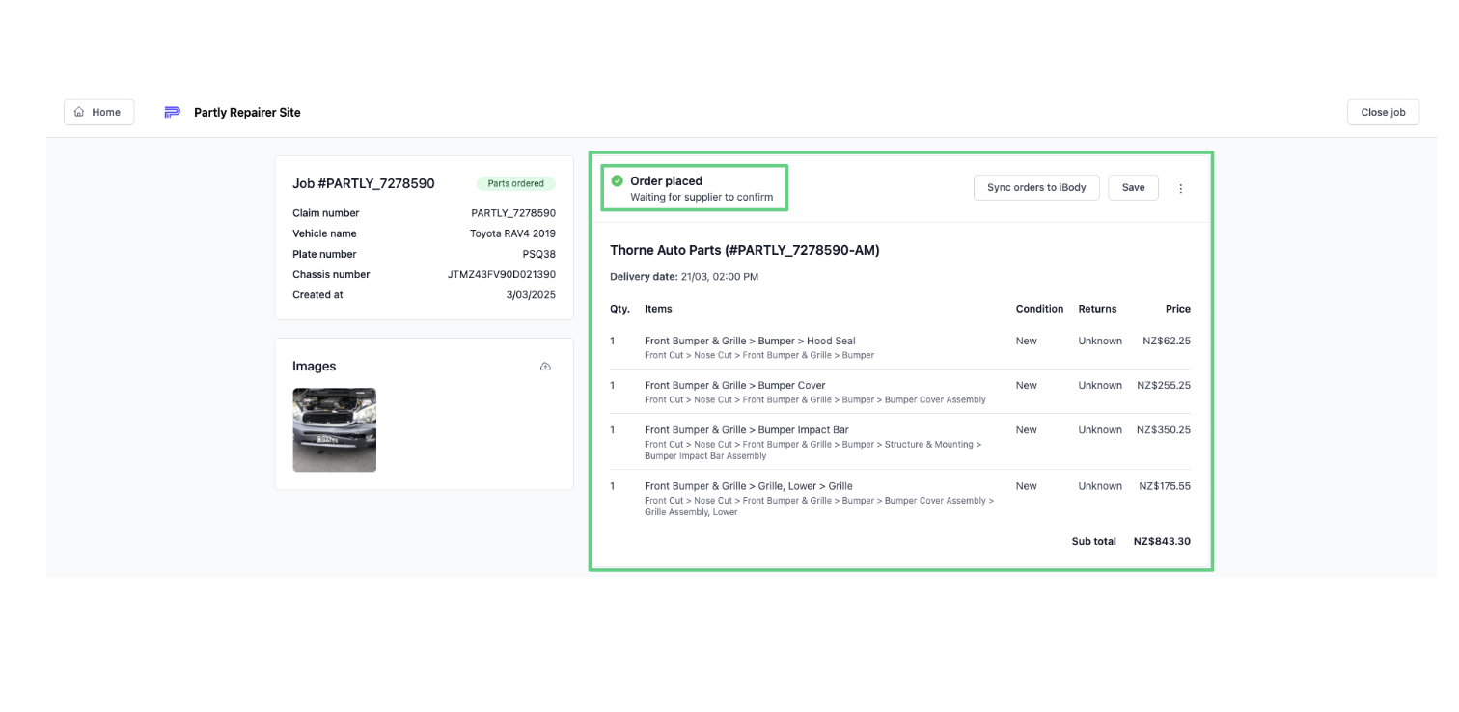Save the order
This screenshot has height=712, width=1459.
[x=1133, y=188]
